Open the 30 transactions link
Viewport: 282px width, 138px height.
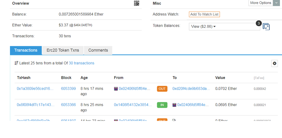(x=81, y=63)
